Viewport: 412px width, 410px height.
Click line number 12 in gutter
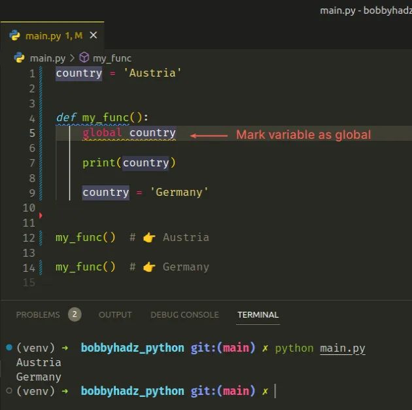point(29,238)
